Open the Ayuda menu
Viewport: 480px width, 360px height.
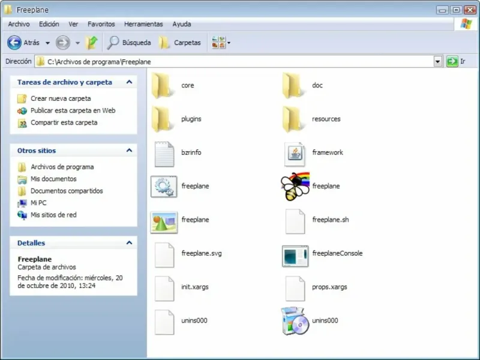(182, 24)
